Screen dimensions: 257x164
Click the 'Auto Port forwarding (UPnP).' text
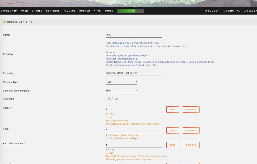click(122, 59)
